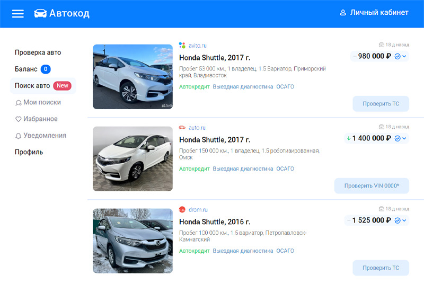Click the avito.ru colored dots icon
Image resolution: width=424 pixels, height=284 pixels.
click(x=182, y=45)
